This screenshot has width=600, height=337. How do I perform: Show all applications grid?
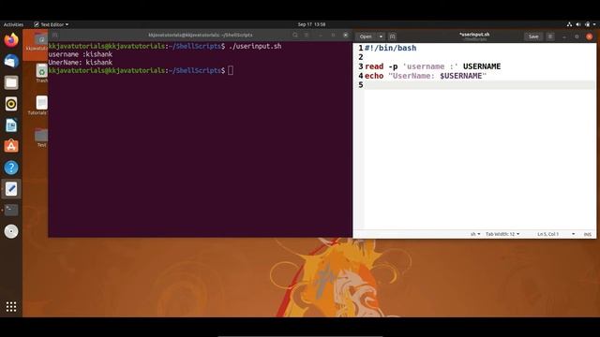click(11, 306)
